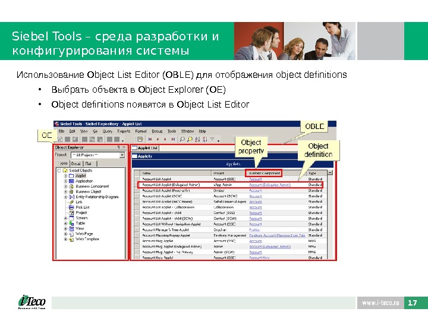This screenshot has height=321, width=428.
Task: Expand the Applet tree node
Action: [65, 176]
